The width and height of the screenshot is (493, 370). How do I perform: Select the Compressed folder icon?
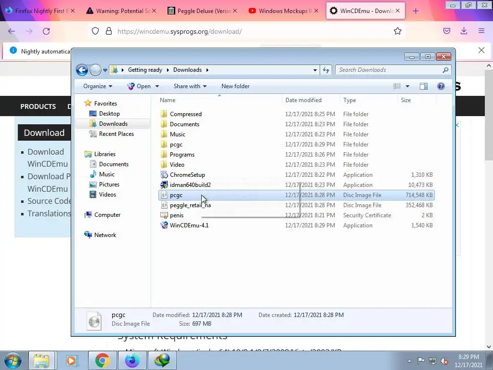click(x=164, y=114)
